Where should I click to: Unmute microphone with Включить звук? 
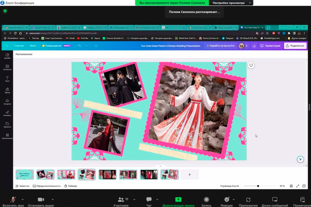pos(13,200)
